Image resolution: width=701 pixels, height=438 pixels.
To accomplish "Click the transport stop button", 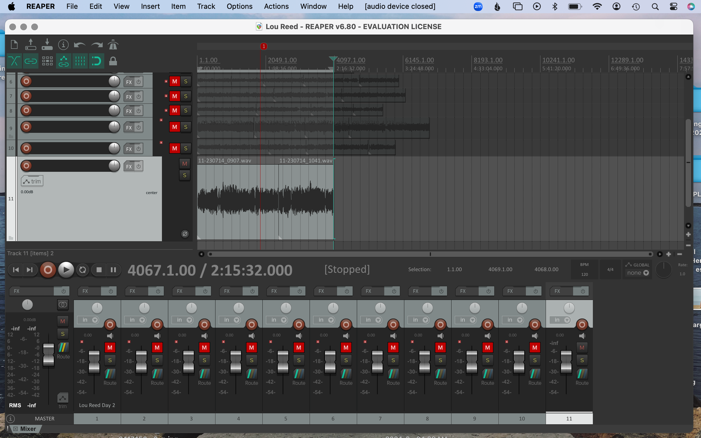I will pos(99,270).
